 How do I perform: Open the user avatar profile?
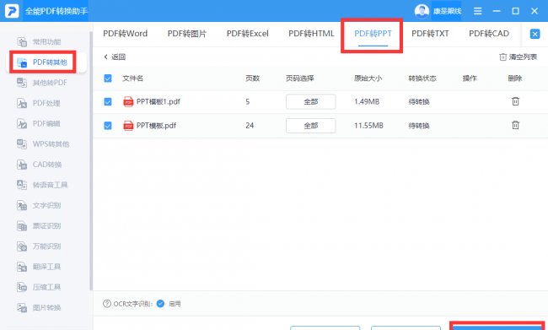[422, 11]
